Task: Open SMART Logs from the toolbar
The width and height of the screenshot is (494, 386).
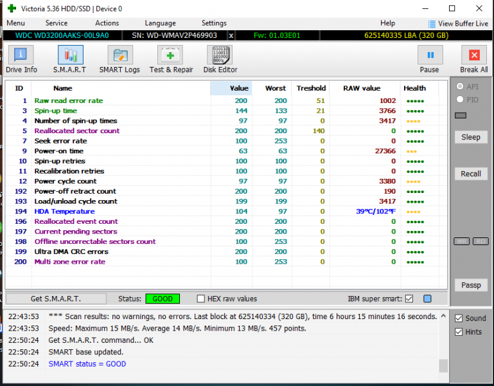Action: click(119, 59)
